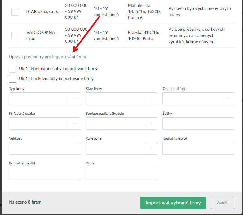The width and height of the screenshot is (243, 215).
Task: Expand the Kategorie dropdown arrow
Action: tap(152, 148)
